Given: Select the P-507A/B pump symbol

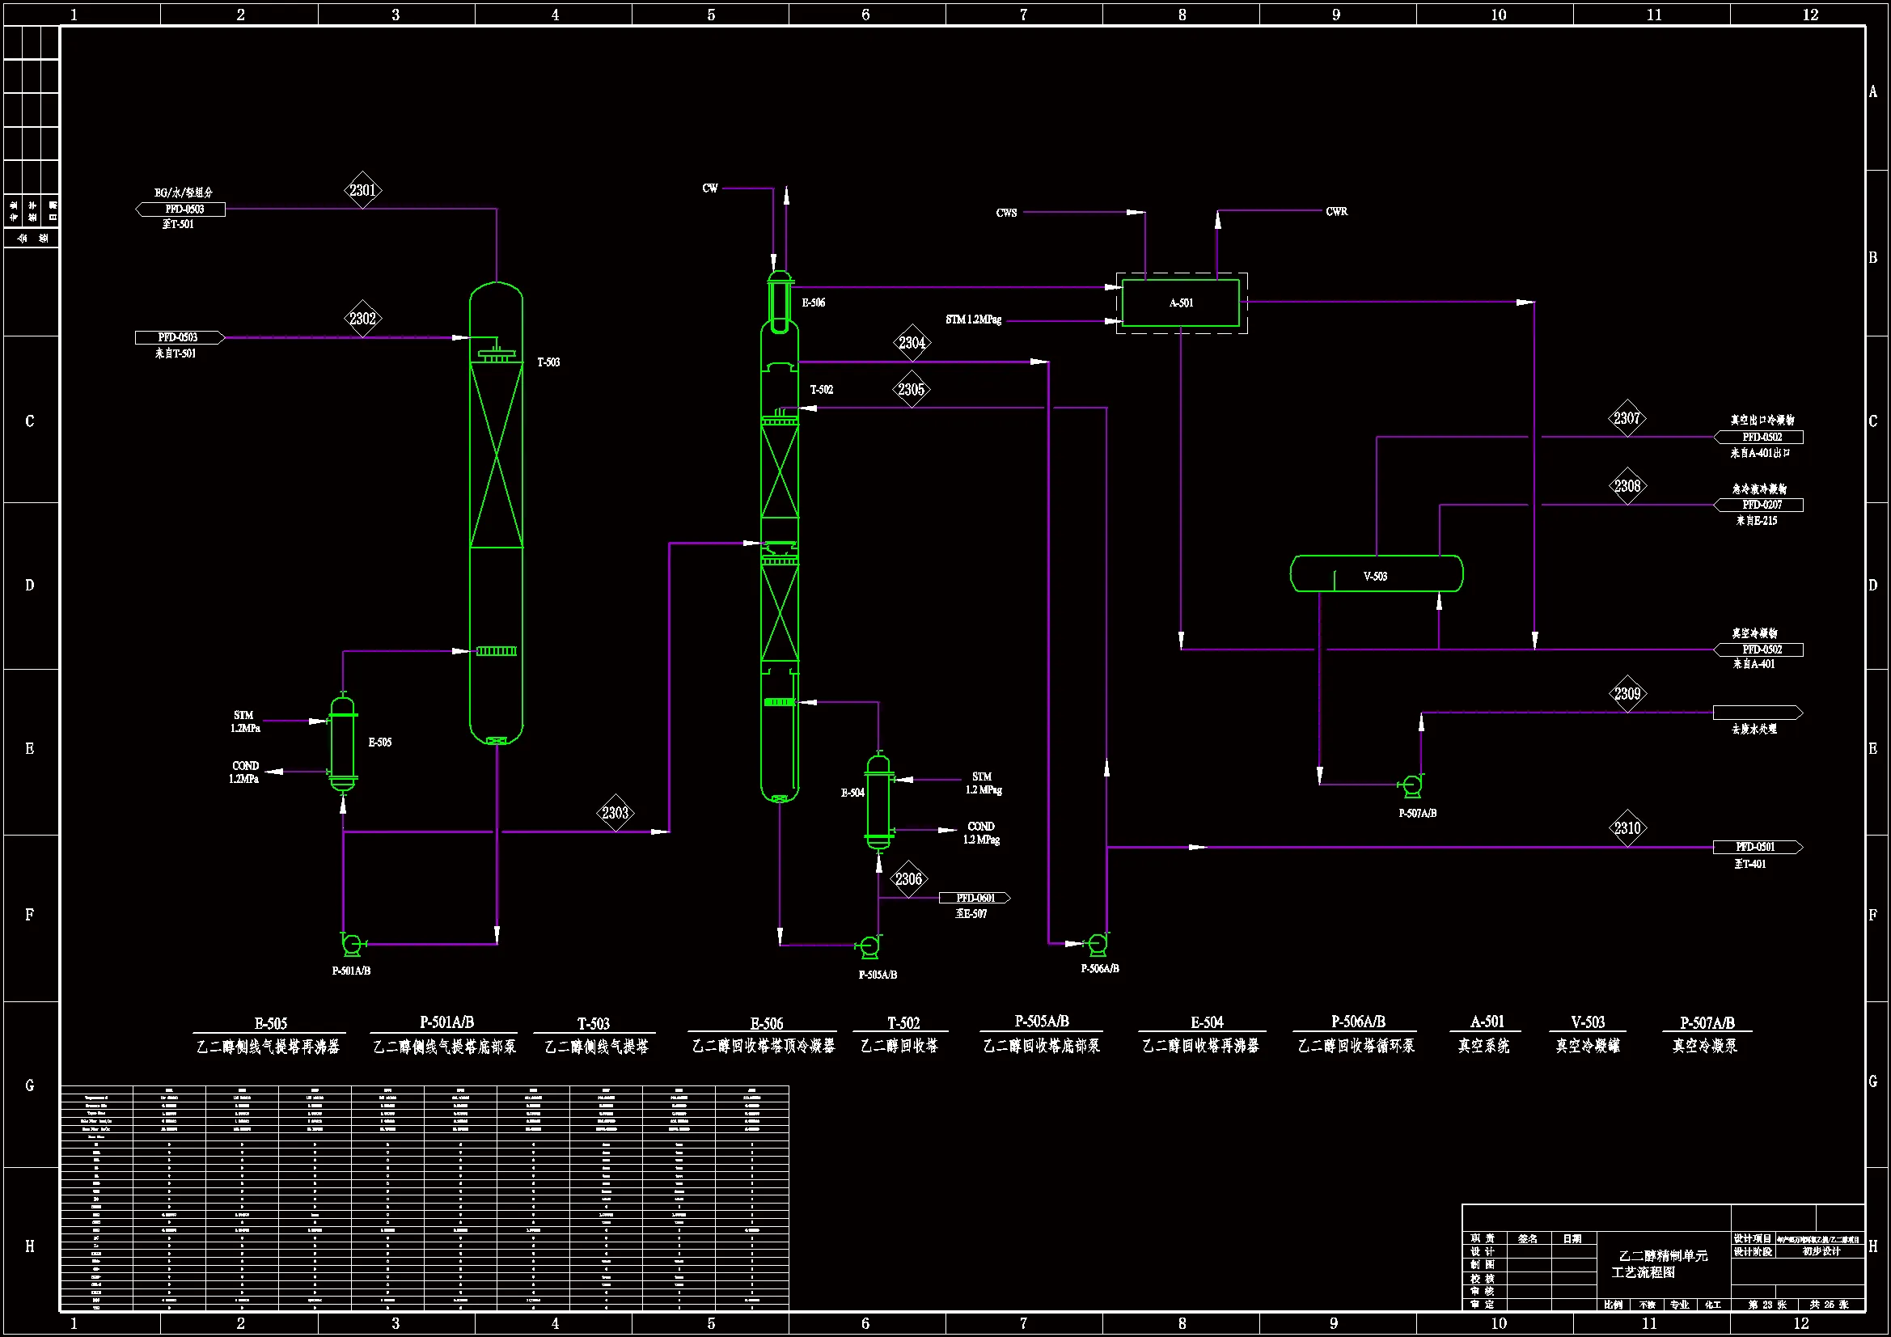Looking at the screenshot, I should pyautogui.click(x=1411, y=785).
